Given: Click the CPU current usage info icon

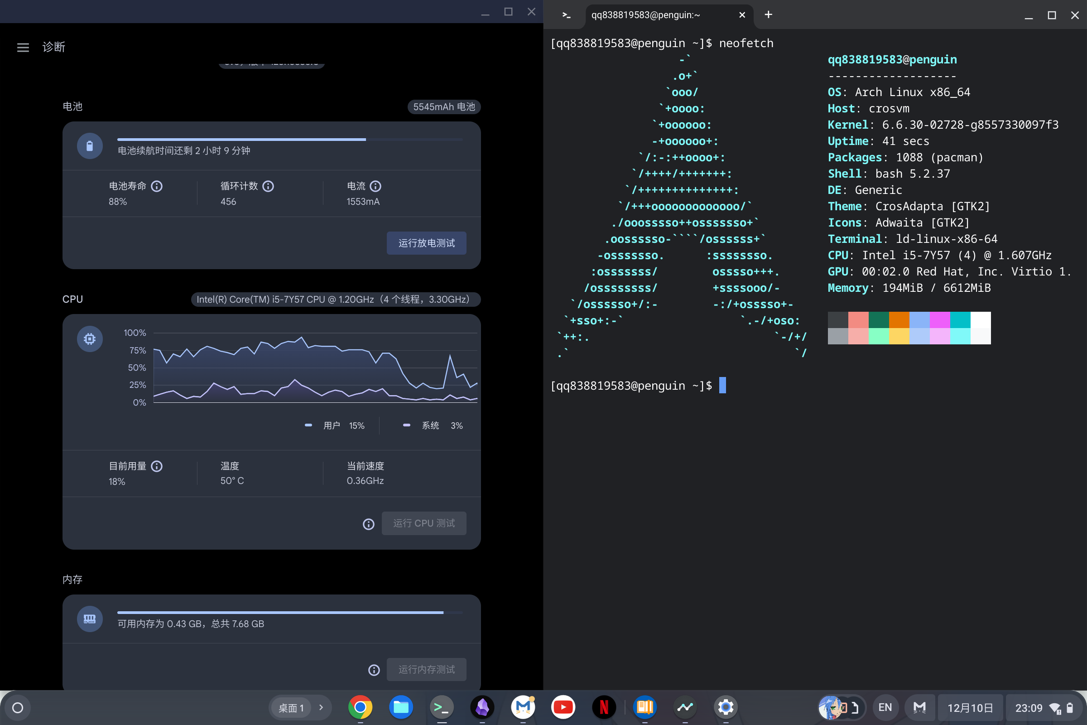Looking at the screenshot, I should 157,466.
